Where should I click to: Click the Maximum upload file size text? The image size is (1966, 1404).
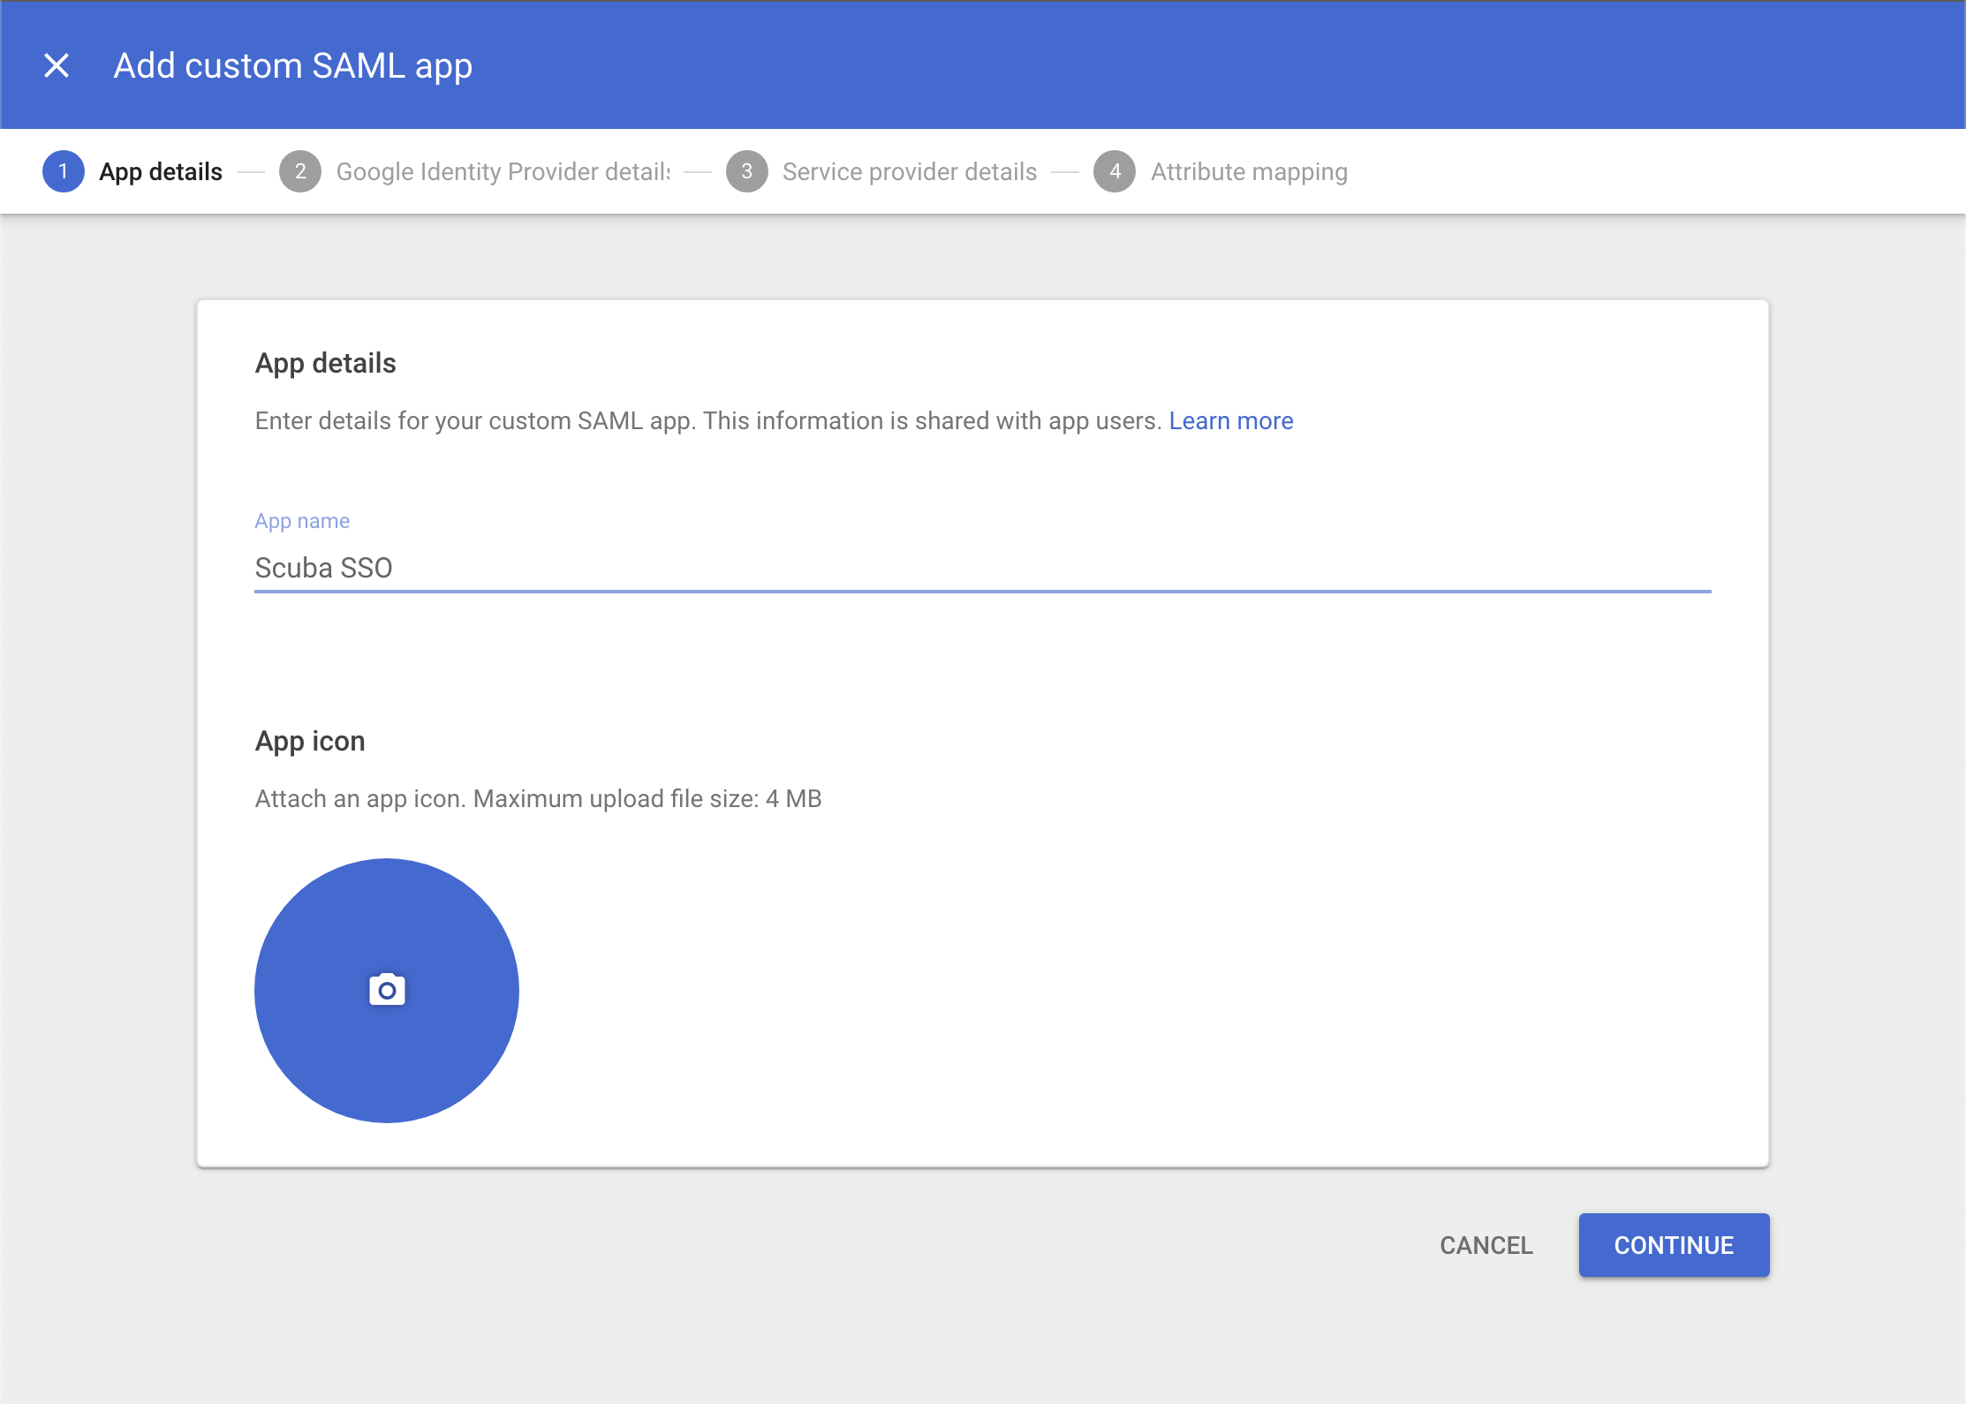coord(647,798)
